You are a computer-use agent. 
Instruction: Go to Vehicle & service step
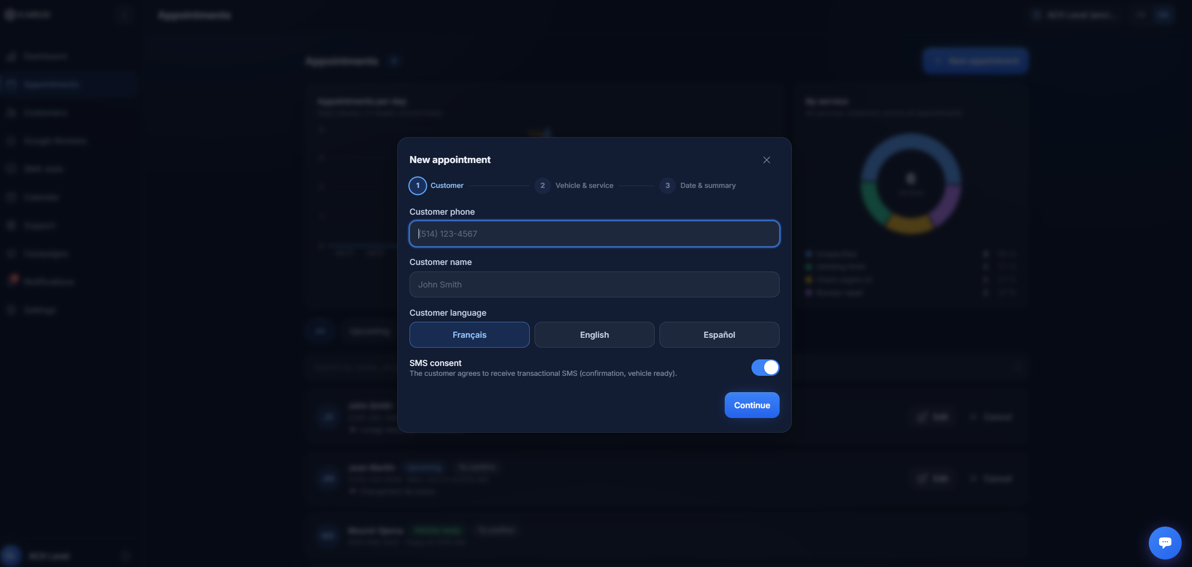coord(584,186)
